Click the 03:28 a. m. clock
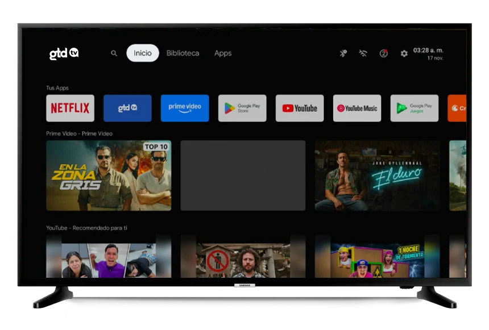489x330 pixels. click(428, 50)
